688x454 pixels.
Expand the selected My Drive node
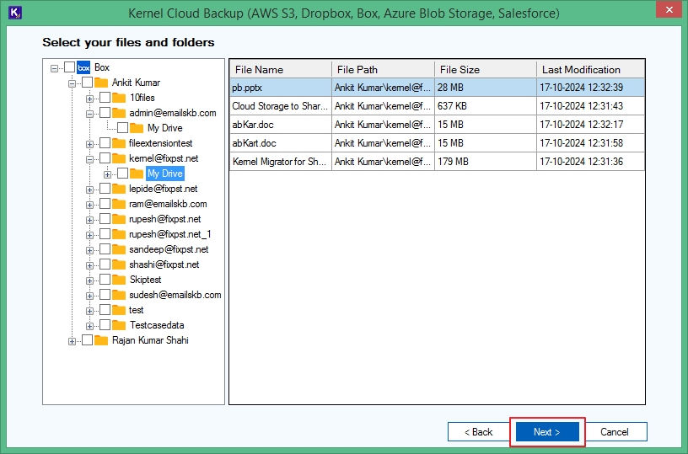click(108, 174)
